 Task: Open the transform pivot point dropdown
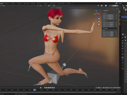(46, 6)
